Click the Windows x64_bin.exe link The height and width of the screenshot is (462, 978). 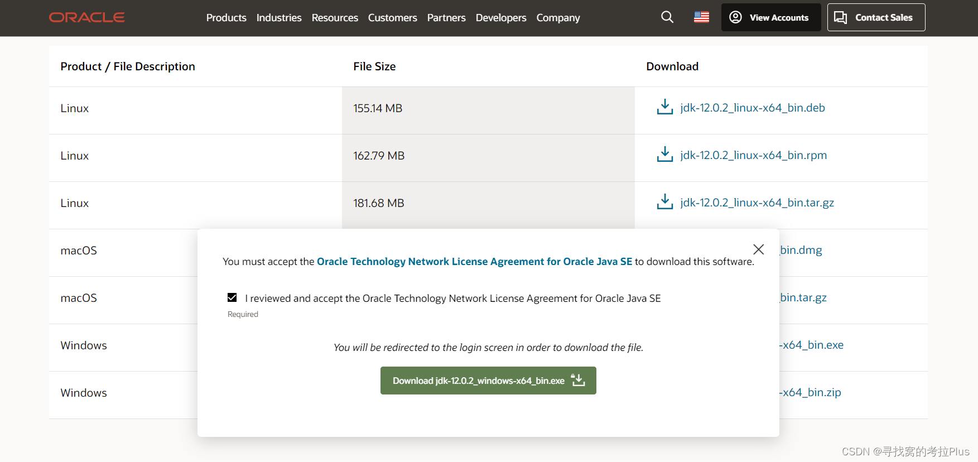812,345
